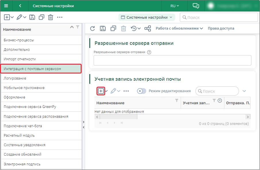Viewport: 260px width, 170px height.
Task: Toggle Режим редактирования switch
Action: click(x=141, y=91)
